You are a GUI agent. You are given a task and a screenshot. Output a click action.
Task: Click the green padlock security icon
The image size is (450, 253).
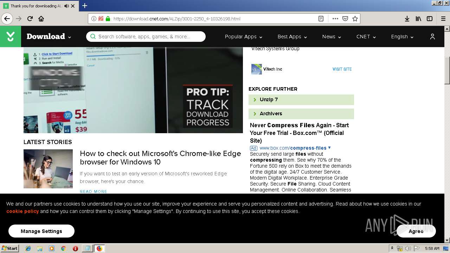[x=108, y=19]
